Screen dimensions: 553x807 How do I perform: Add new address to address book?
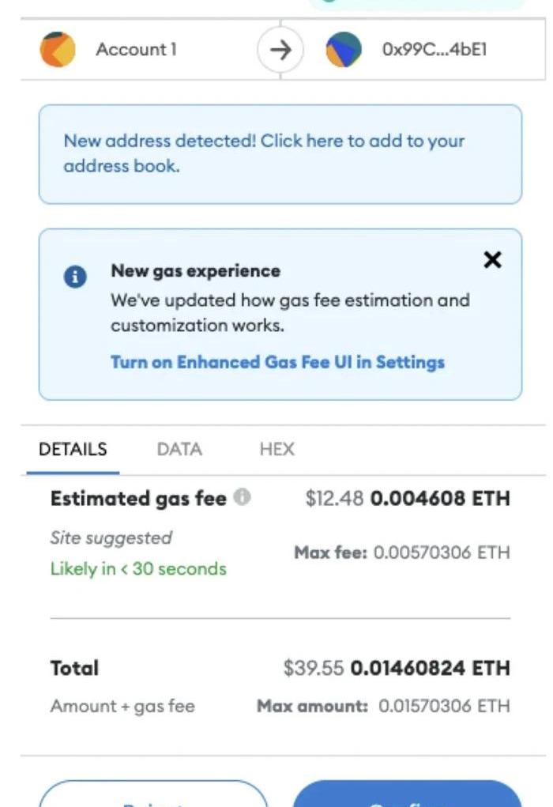pos(264,153)
